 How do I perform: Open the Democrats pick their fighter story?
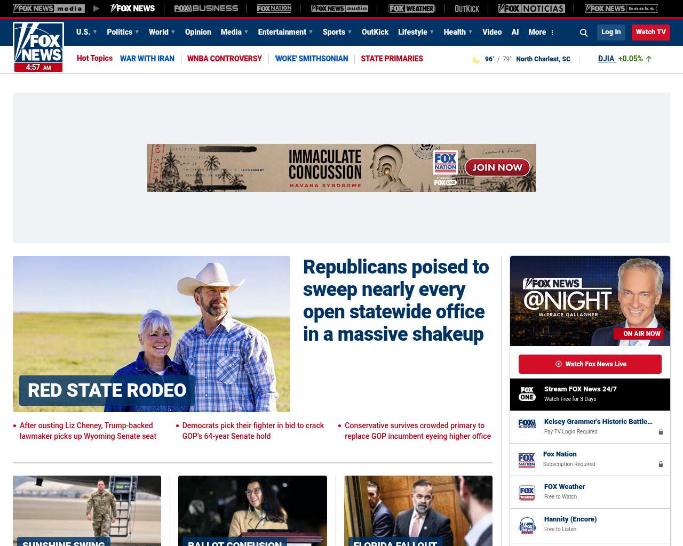(x=253, y=431)
